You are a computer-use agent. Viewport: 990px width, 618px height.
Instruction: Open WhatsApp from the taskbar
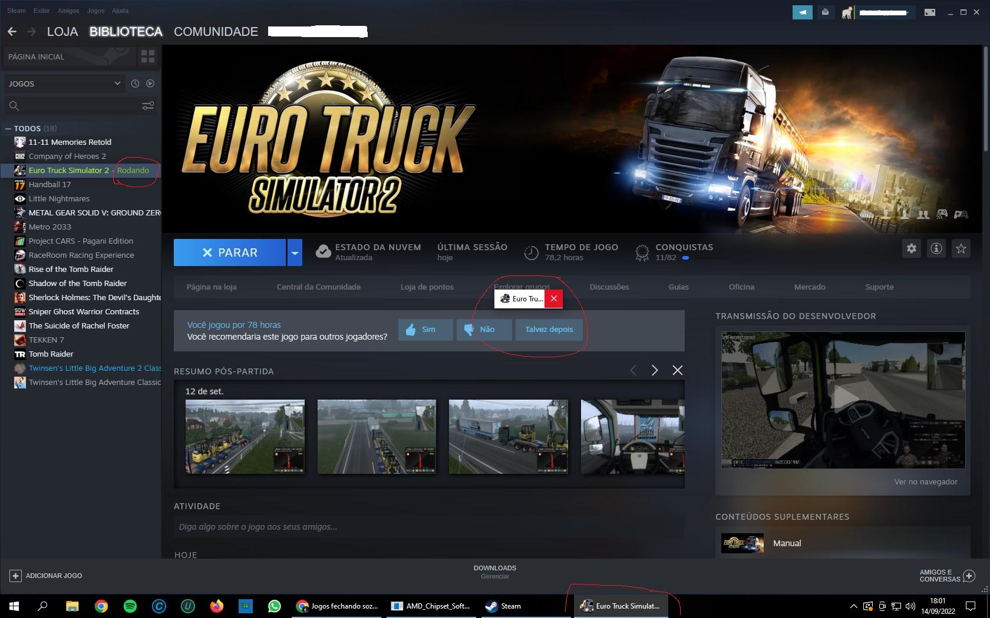pyautogui.click(x=275, y=606)
